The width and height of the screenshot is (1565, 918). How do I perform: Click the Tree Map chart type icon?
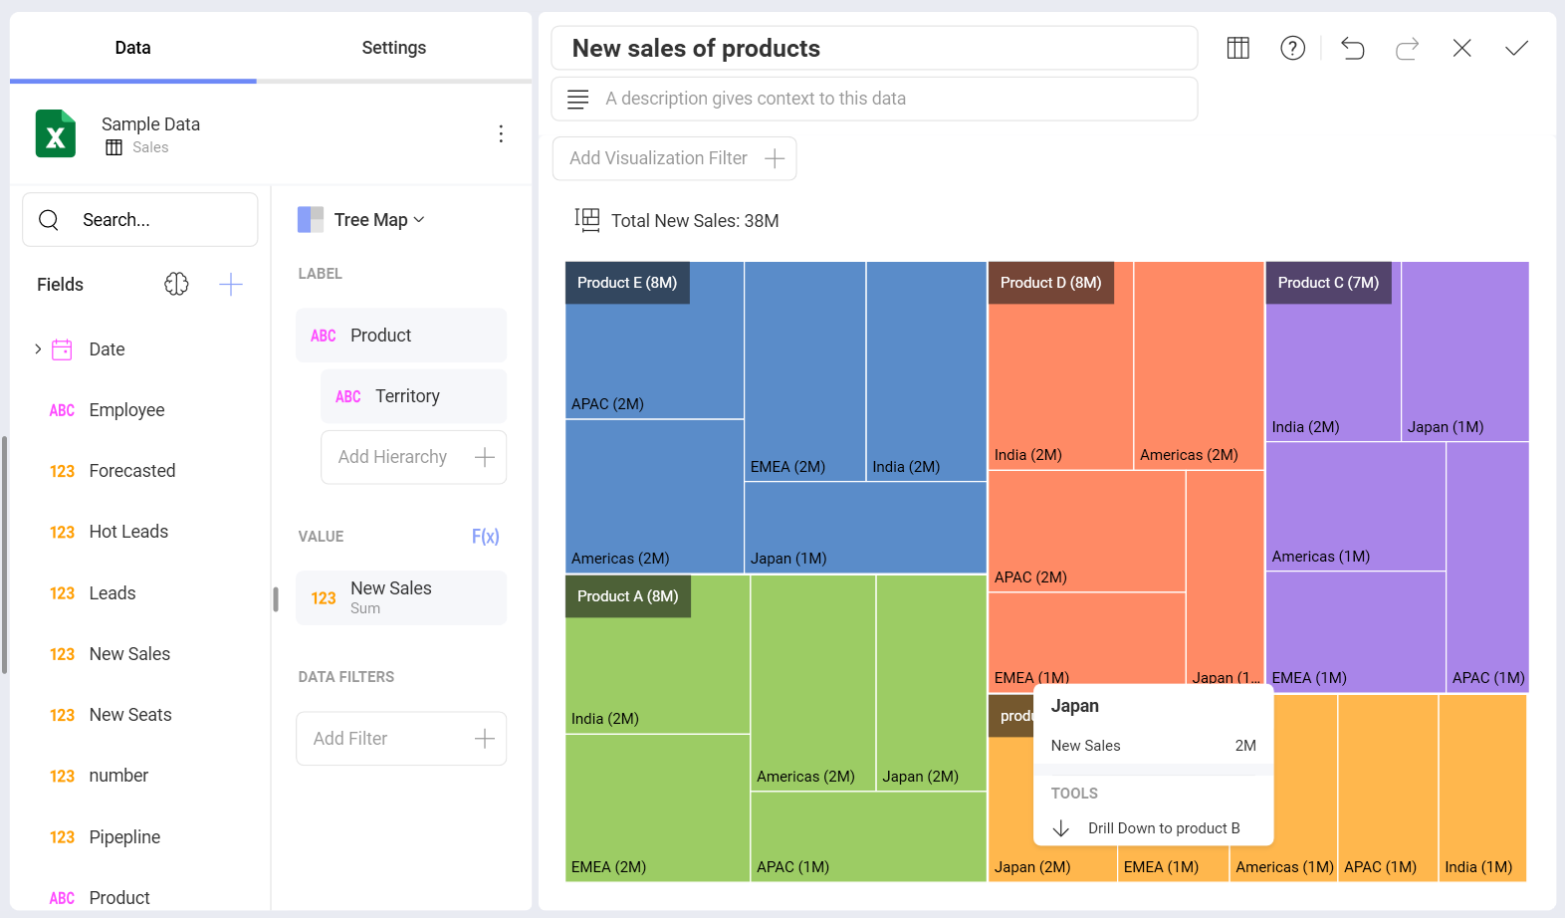point(311,219)
